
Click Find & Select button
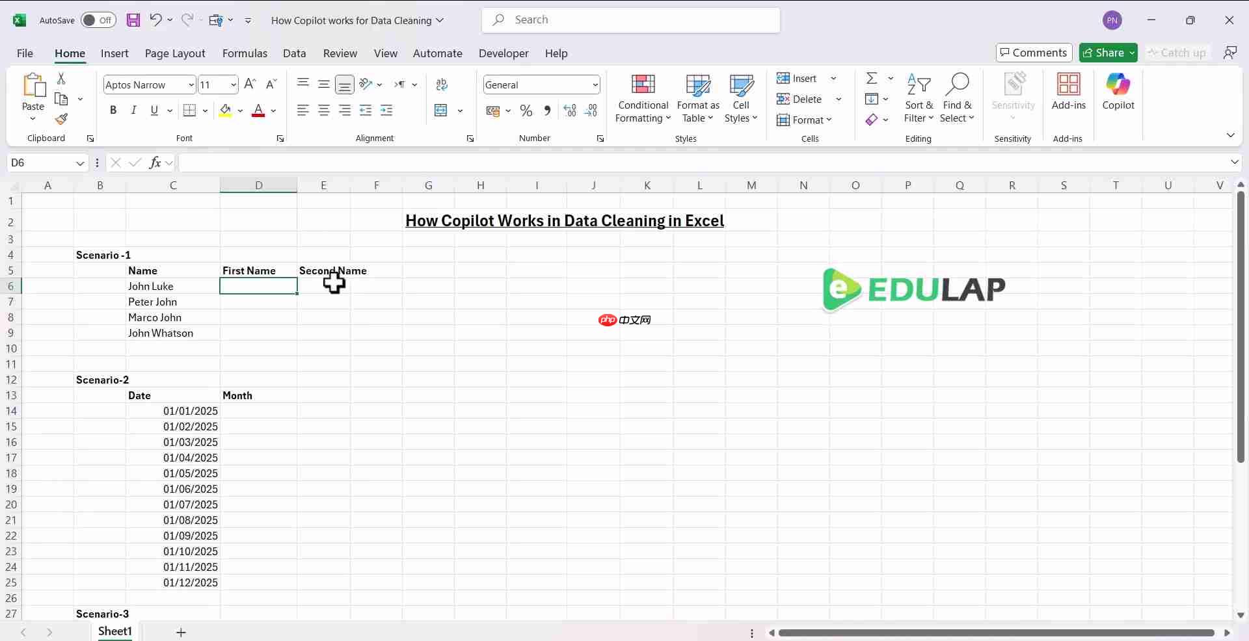pyautogui.click(x=957, y=99)
